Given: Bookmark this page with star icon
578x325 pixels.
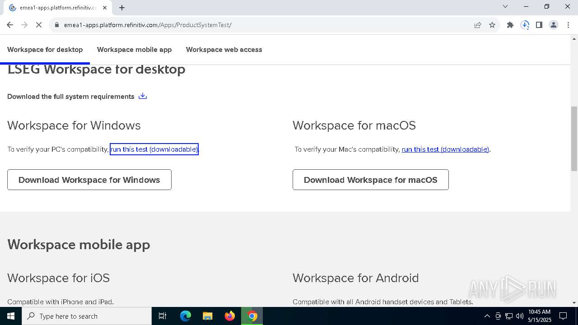Looking at the screenshot, I should [x=492, y=25].
